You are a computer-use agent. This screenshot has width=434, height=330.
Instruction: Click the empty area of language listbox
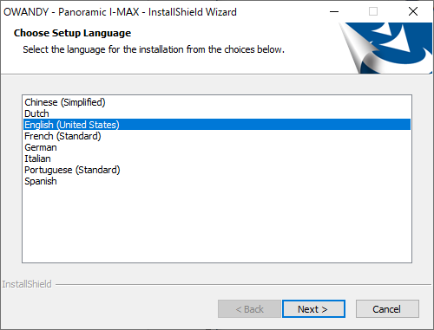[217, 223]
